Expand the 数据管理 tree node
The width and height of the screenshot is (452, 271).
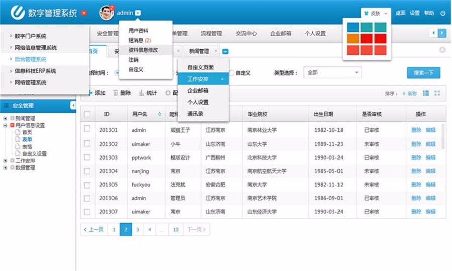pos(5,167)
